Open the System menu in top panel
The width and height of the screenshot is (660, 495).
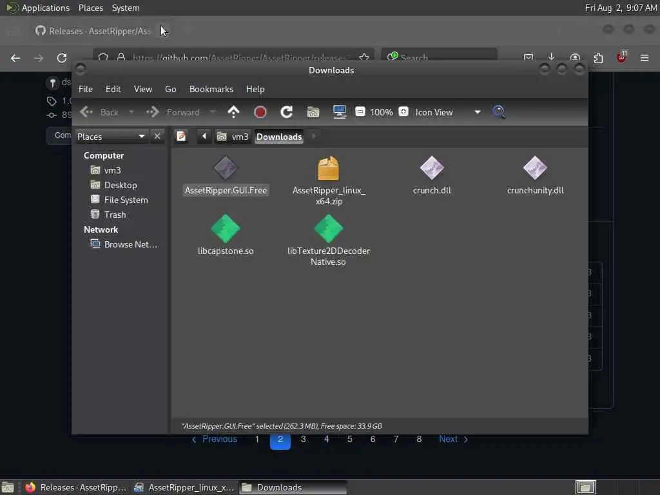point(126,8)
